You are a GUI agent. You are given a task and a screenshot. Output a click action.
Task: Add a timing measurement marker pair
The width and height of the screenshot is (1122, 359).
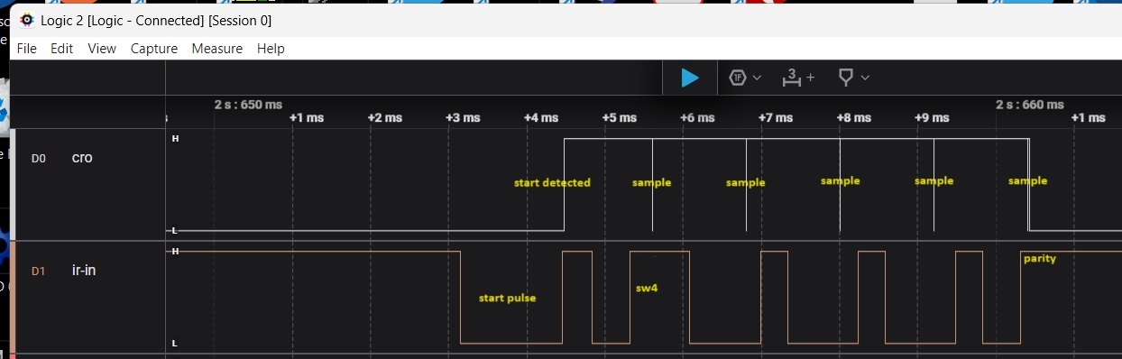click(x=792, y=78)
